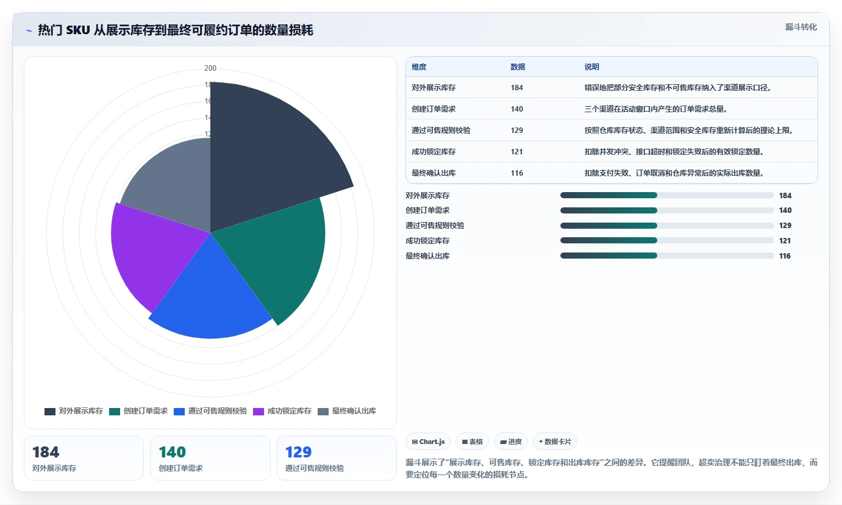This screenshot has height=505, width=842.
Task: Select table cell 创建订单需求
Action: click(x=433, y=109)
